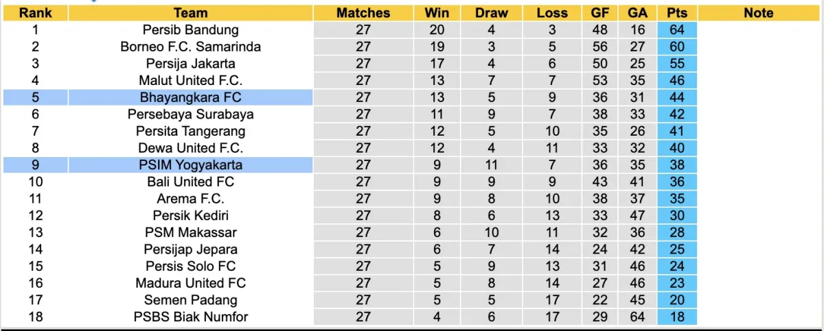Screen dimensions: 824x331
Task: Click Persija Jakarta in the table
Action: pos(191,64)
